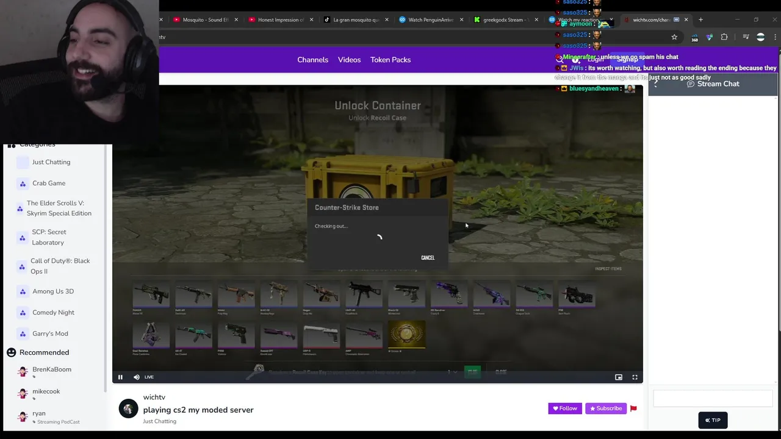Click the media control icon in toolbar
Screen dimensions: 781x439
[746, 37]
